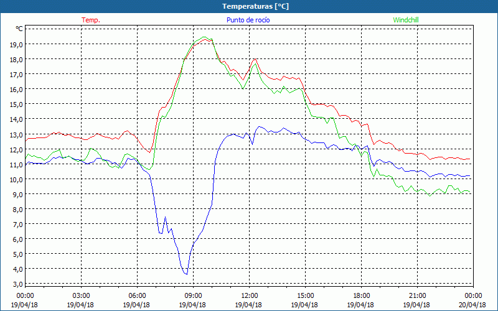Click the 18:00 time axis label

(x=361, y=296)
